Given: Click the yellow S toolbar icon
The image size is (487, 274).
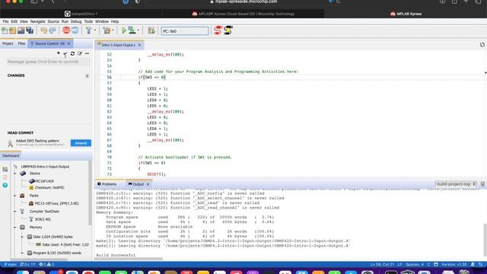Looking at the screenshot, I should [x=228, y=30].
